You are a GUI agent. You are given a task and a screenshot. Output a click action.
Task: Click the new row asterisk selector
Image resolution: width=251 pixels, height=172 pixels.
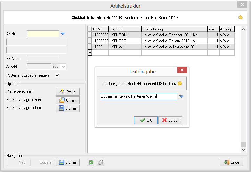point(90,53)
